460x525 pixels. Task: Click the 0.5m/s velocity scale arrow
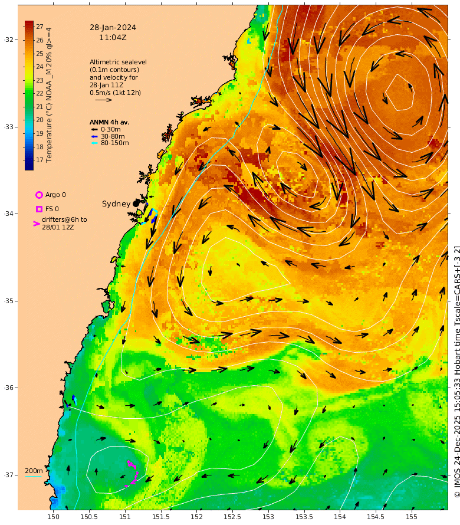click(103, 100)
